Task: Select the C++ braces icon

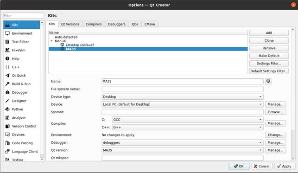Action: tap(7, 67)
